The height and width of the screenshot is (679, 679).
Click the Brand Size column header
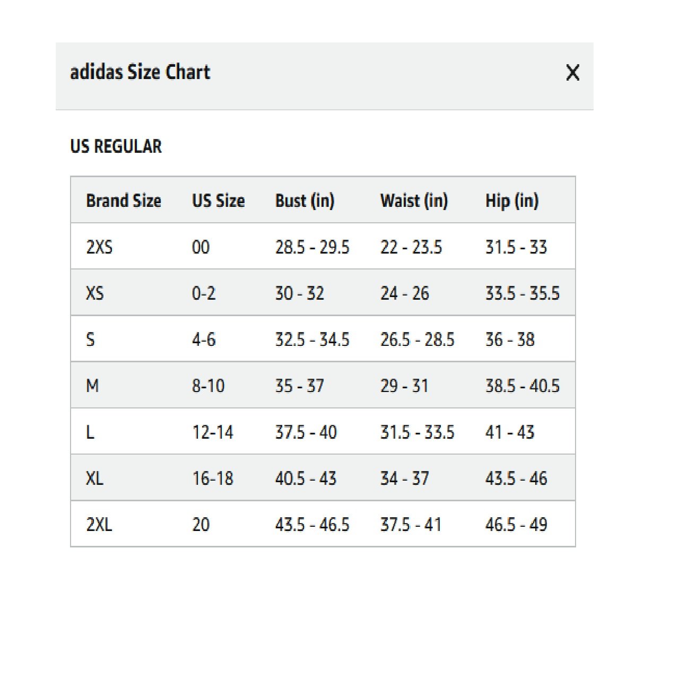tap(124, 201)
